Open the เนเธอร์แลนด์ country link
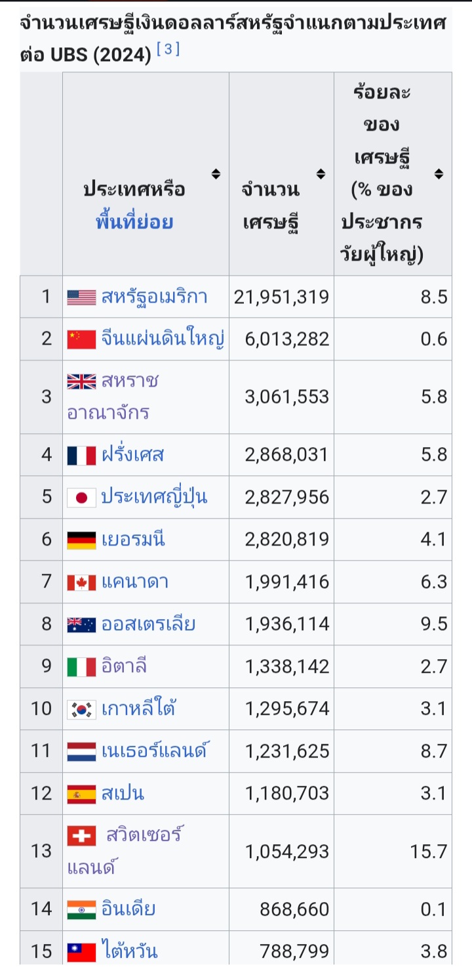Image resolution: width=472 pixels, height=969 pixels. pyautogui.click(x=155, y=750)
